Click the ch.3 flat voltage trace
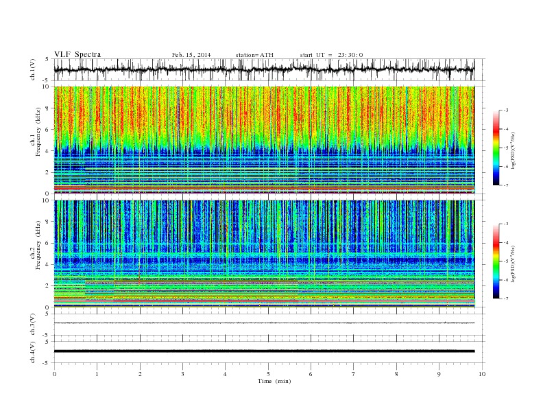Viewport: 543px width, 420px height. point(264,323)
